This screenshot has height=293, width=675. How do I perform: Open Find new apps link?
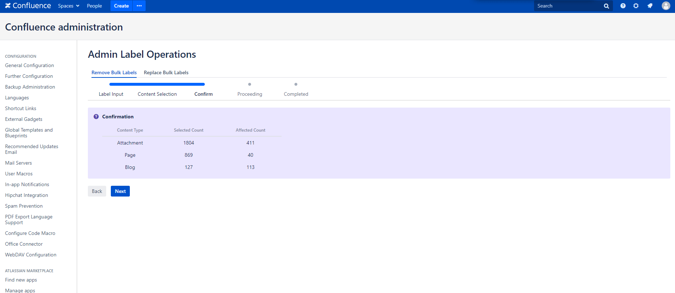pyautogui.click(x=21, y=280)
